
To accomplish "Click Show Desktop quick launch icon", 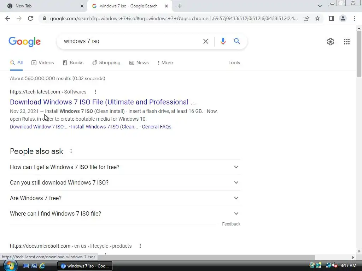I will (25, 266).
